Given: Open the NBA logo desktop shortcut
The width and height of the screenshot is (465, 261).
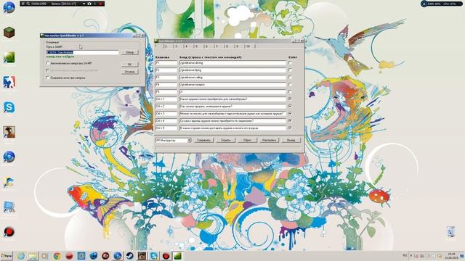Looking at the screenshot, I should point(9,82).
